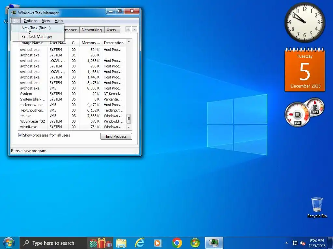The image size is (333, 249).
Task: Open the media player taskbar icon
Action: point(158,243)
